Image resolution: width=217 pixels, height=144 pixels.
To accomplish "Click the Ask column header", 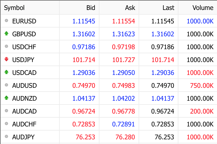I will [130, 8].
